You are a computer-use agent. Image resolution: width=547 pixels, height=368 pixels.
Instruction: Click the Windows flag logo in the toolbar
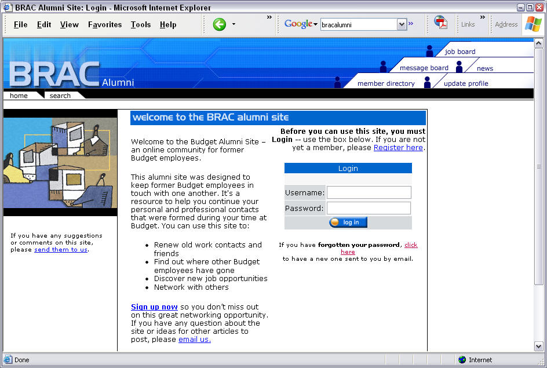click(x=534, y=24)
